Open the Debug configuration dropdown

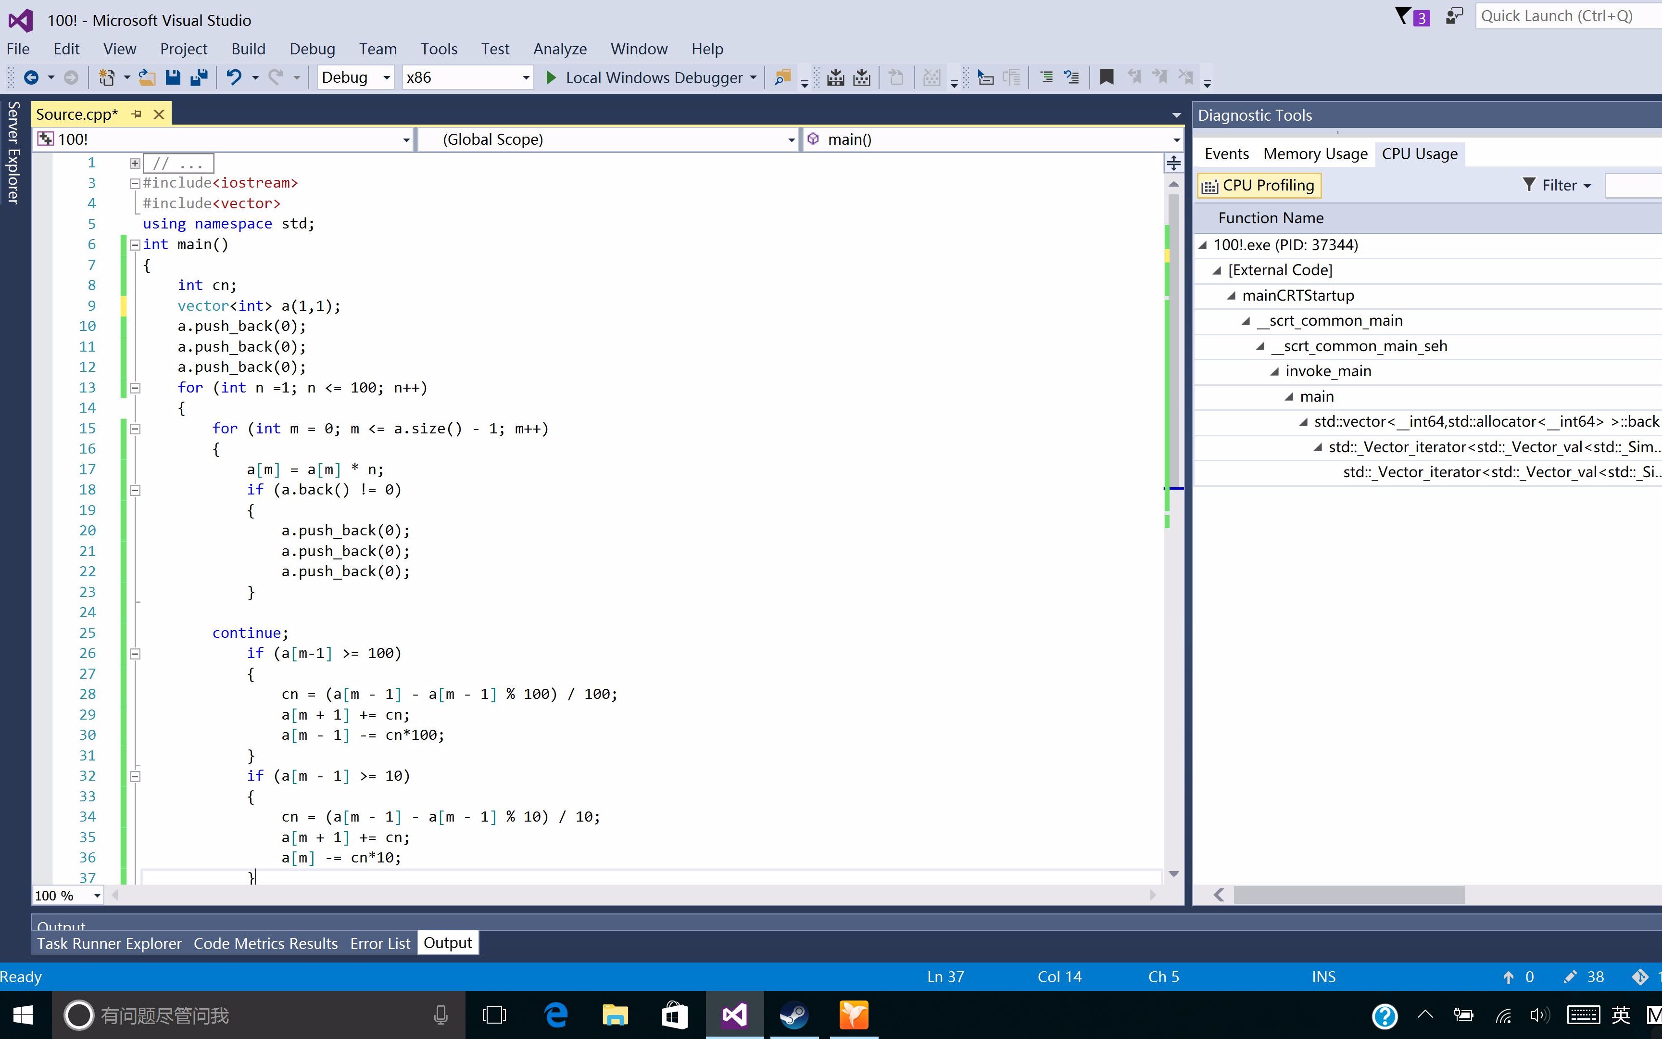[355, 77]
